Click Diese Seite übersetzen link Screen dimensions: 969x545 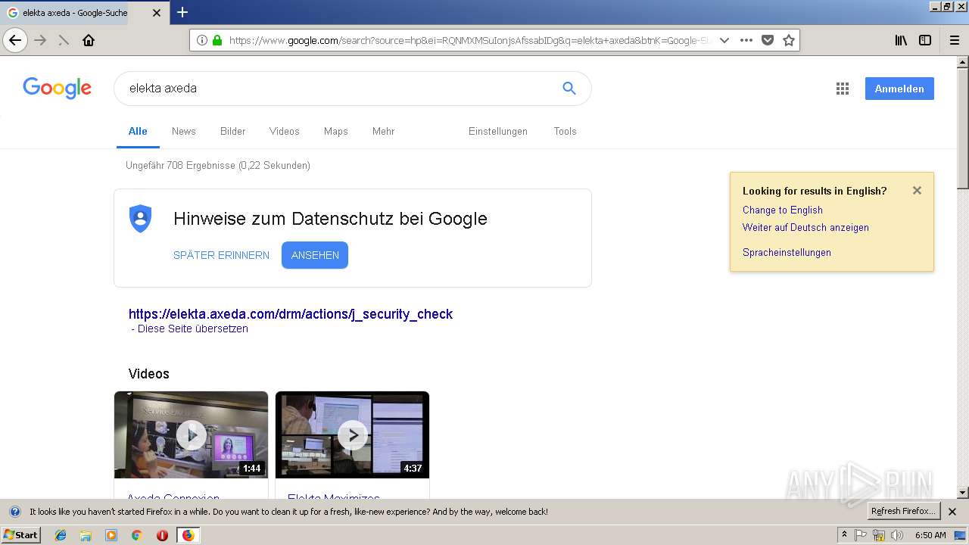click(193, 329)
